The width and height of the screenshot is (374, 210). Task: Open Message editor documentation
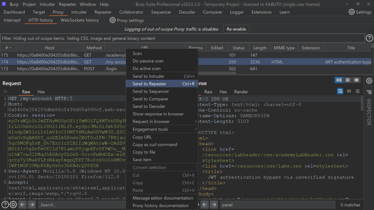[x=162, y=198]
